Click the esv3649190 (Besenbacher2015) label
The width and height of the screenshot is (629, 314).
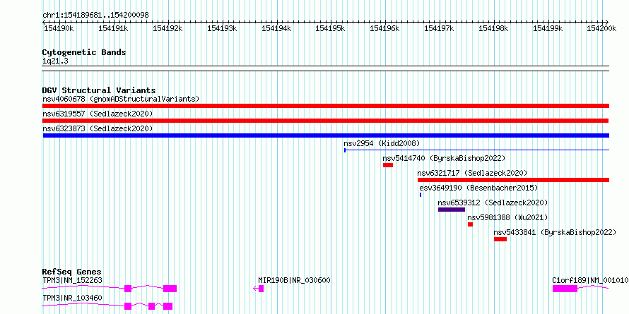478,188
